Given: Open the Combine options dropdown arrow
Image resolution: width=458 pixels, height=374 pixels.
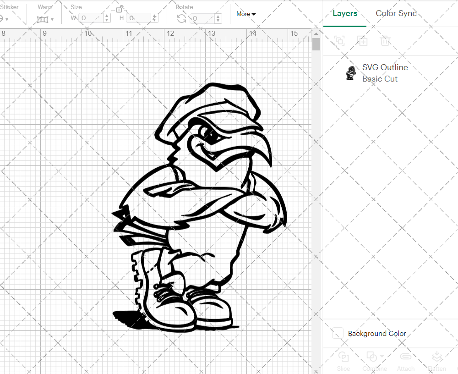Looking at the screenshot, I should click(382, 355).
